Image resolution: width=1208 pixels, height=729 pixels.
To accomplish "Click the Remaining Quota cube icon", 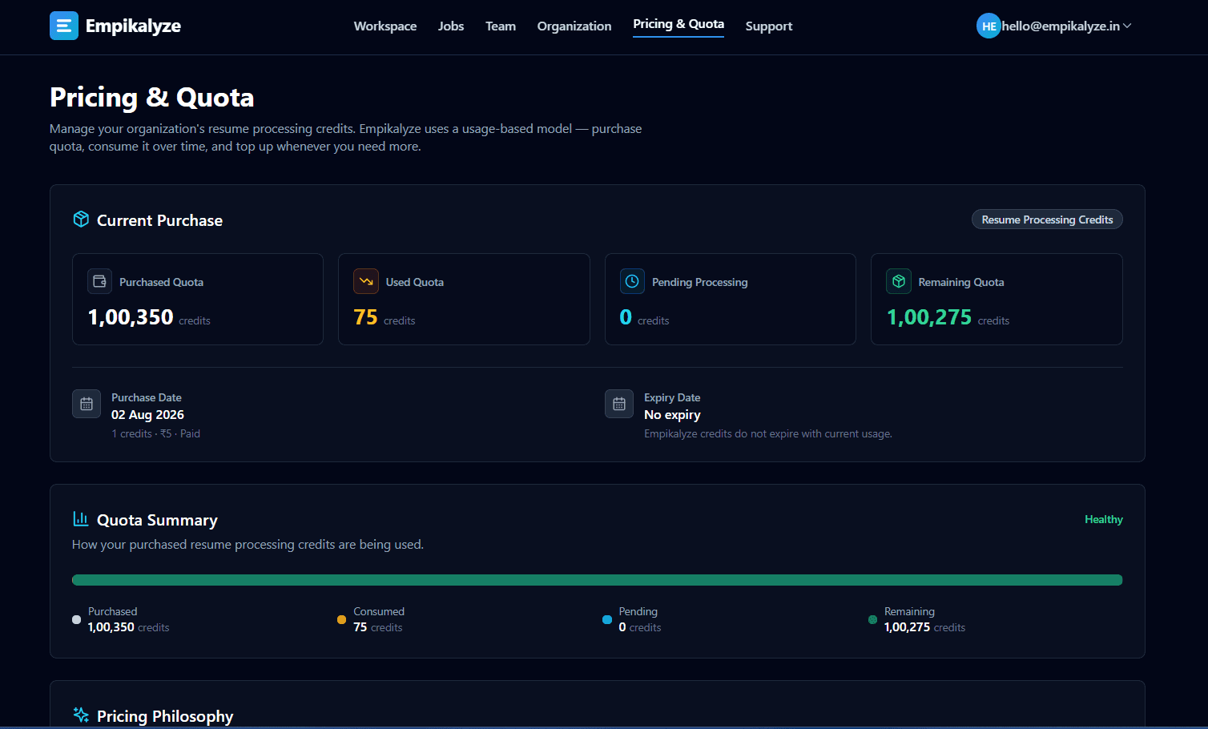I will tap(899, 281).
